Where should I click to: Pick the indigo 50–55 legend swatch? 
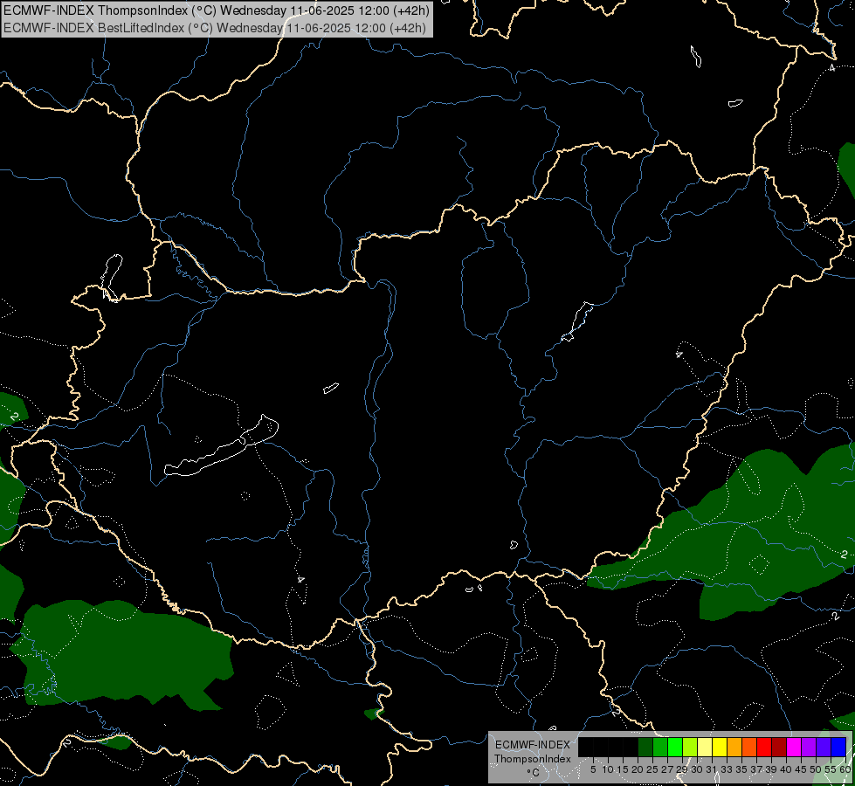coord(824,747)
